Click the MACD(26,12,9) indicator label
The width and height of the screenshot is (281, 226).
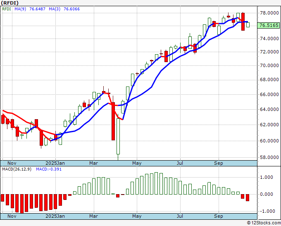point(17,169)
